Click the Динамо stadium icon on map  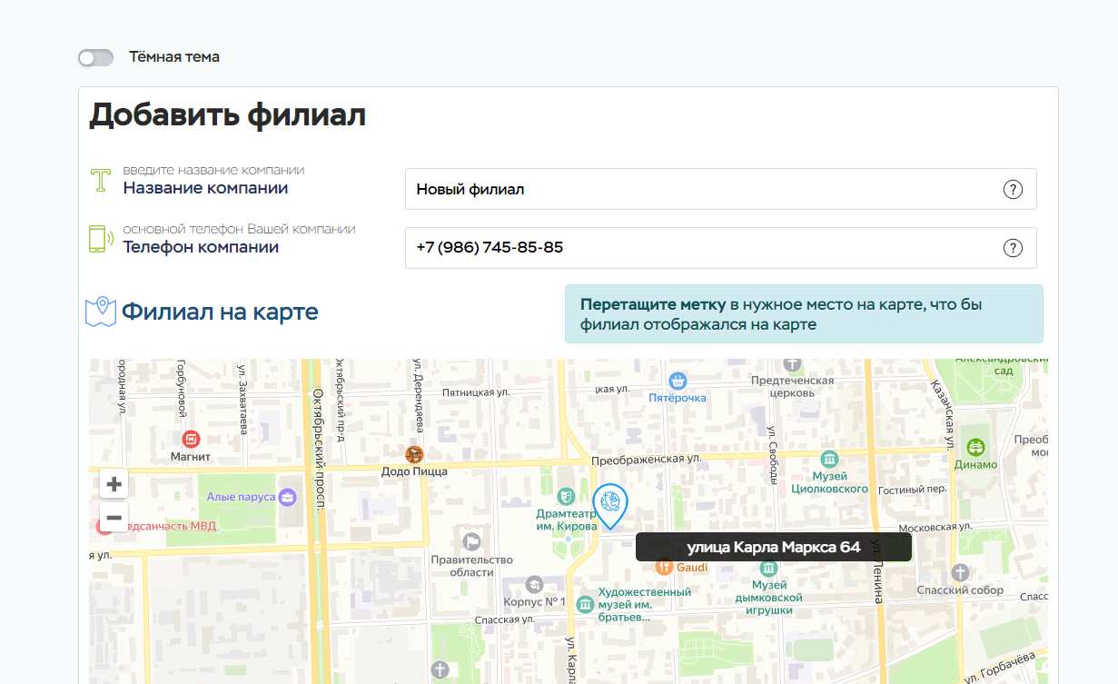tap(976, 447)
